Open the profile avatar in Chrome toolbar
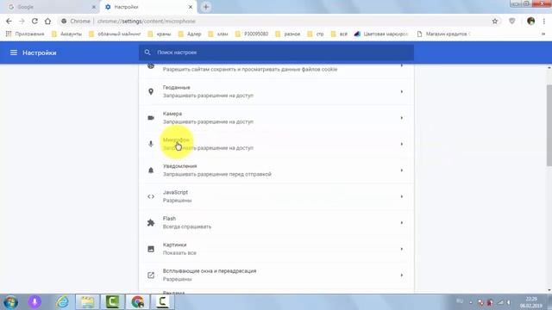 [531, 21]
